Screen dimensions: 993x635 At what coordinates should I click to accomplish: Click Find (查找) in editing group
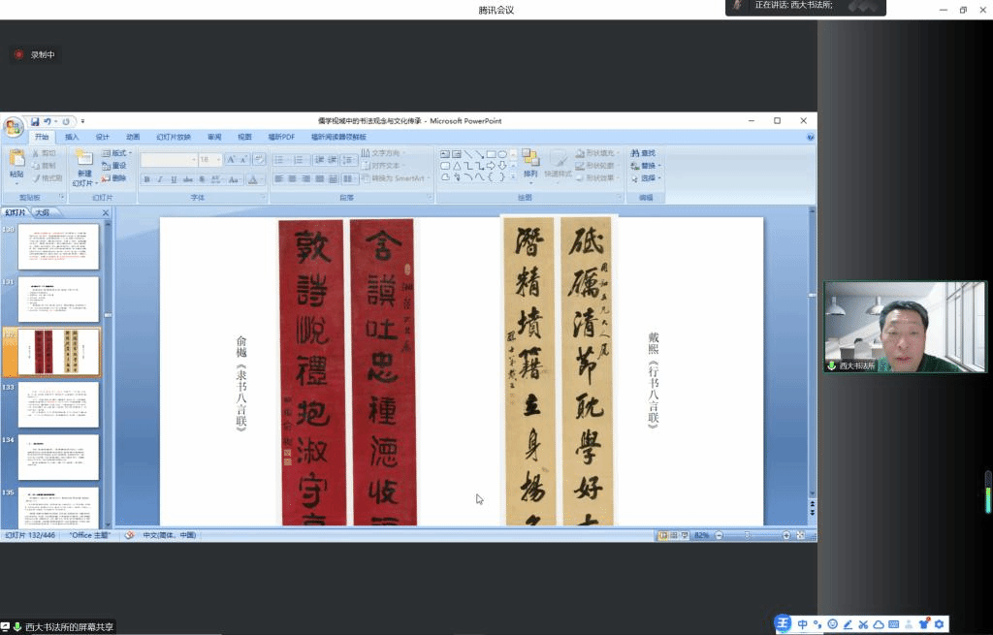pos(644,153)
